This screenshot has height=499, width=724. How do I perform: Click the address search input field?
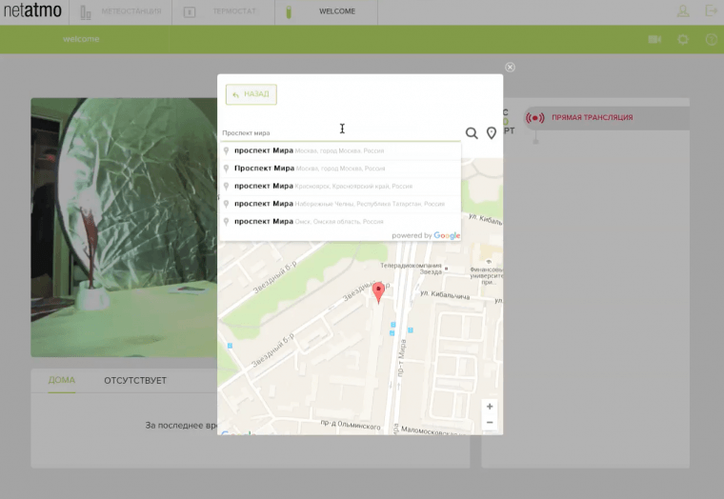pyautogui.click(x=338, y=133)
